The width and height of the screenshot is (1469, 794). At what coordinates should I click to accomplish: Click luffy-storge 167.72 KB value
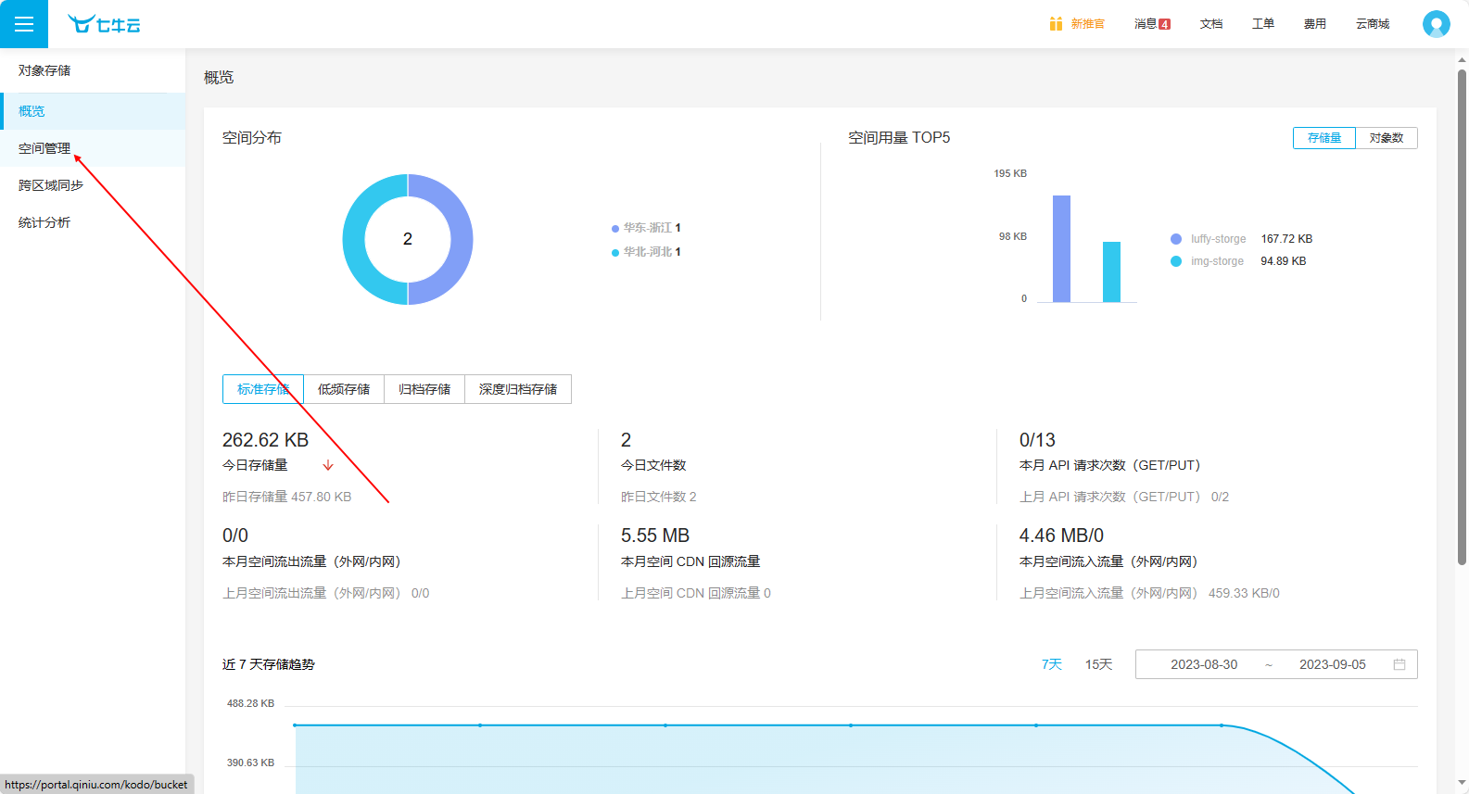point(1286,239)
